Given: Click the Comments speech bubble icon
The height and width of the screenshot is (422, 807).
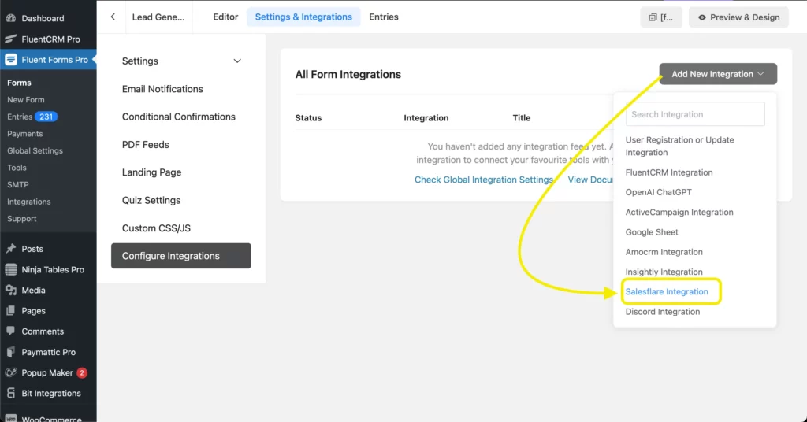Looking at the screenshot, I should coord(11,331).
